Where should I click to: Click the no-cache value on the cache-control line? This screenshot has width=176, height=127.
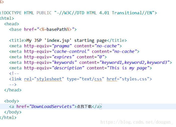124,52
